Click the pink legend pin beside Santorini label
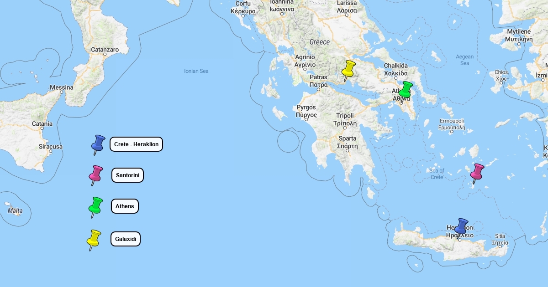 [x=96, y=174]
